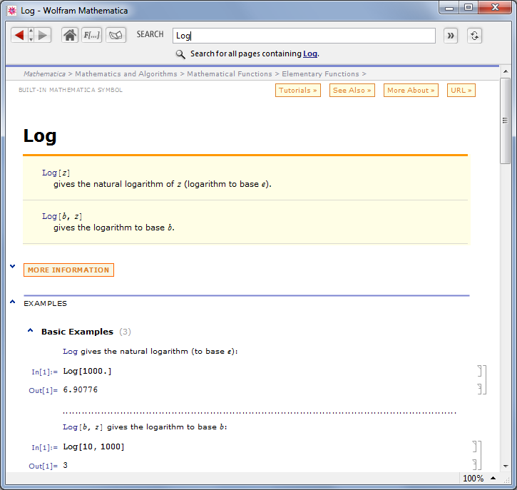Open the More About dropdown
Image resolution: width=517 pixels, height=490 pixels.
click(411, 91)
